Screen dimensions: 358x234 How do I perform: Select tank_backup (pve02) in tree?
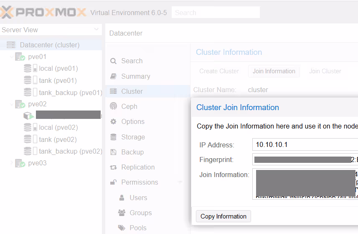70,151
